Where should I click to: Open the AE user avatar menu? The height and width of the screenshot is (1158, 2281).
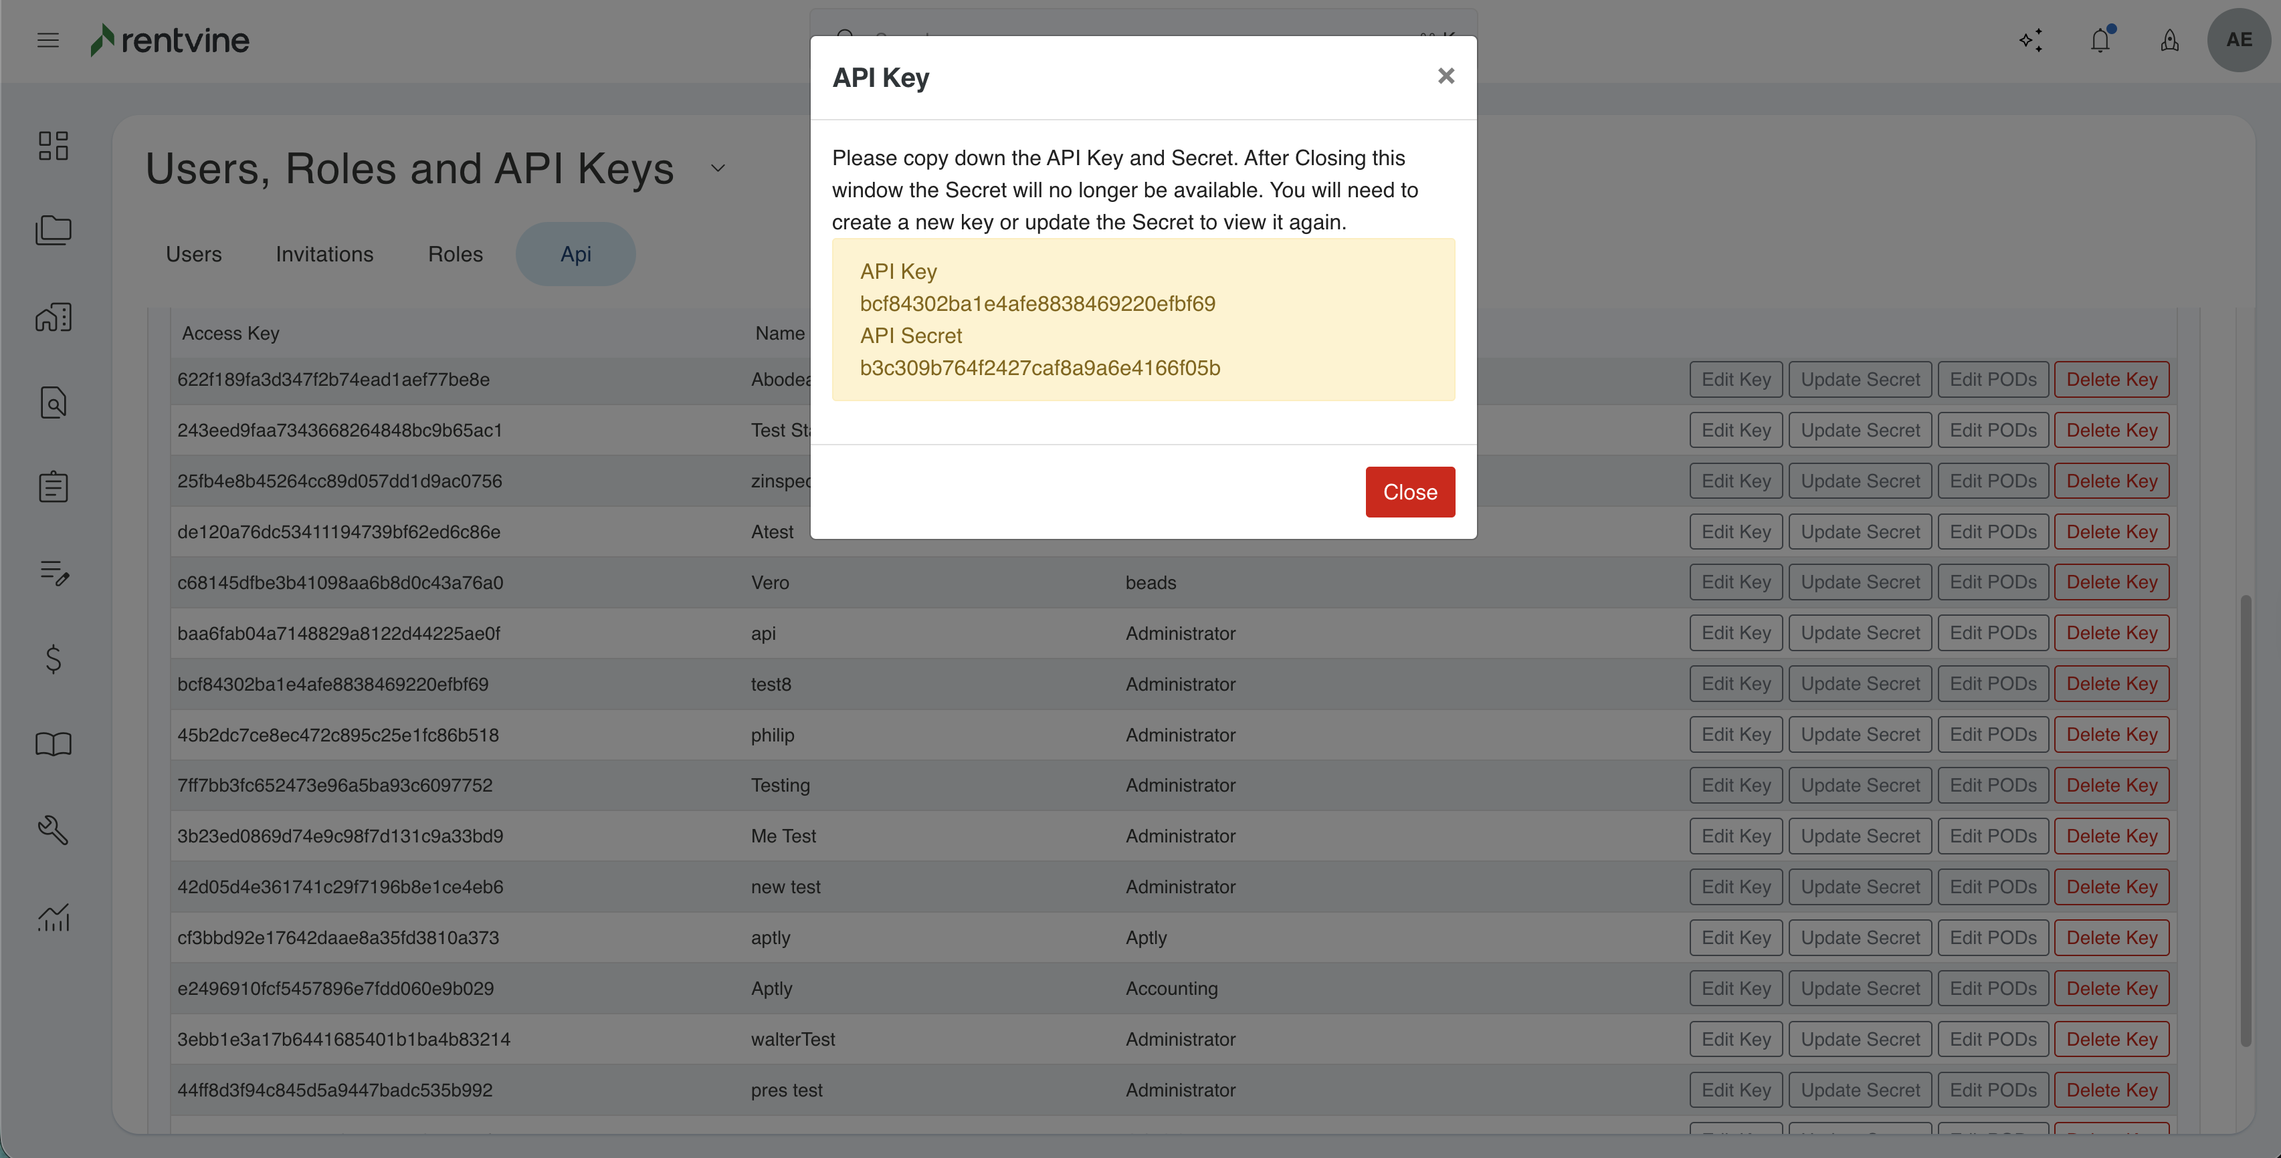[2238, 40]
